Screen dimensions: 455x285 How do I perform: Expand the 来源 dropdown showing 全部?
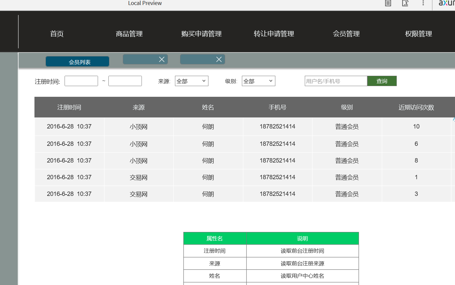[192, 81]
